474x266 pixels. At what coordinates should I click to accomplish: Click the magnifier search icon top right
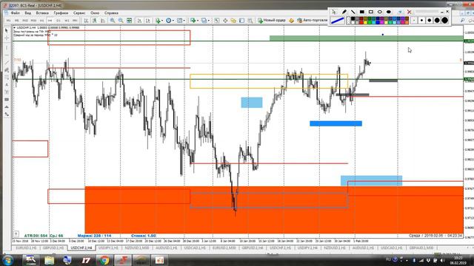(462, 20)
